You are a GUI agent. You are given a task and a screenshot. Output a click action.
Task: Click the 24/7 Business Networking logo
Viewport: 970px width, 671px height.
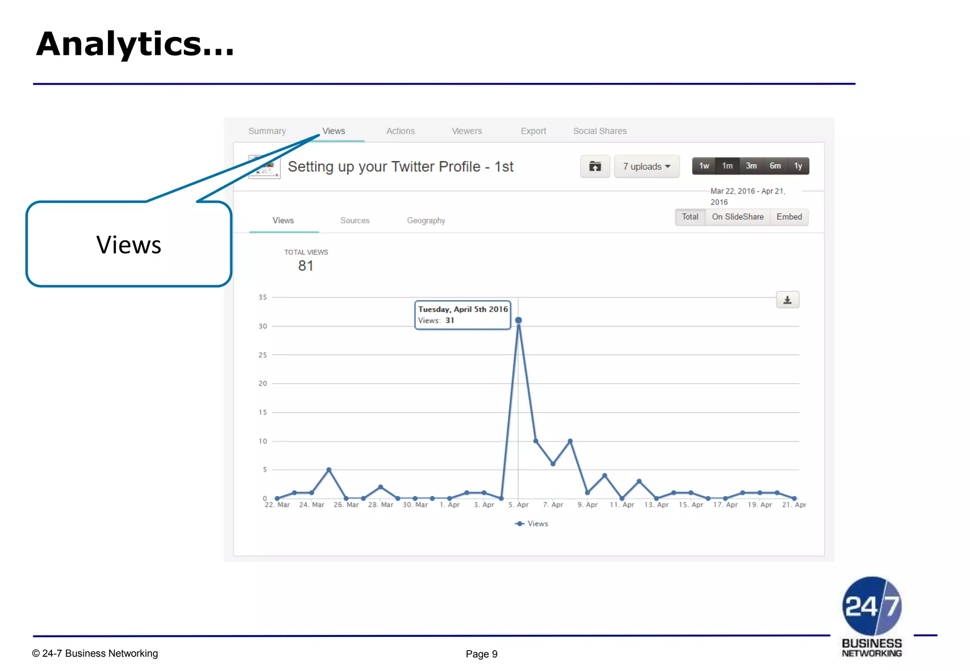point(871,615)
